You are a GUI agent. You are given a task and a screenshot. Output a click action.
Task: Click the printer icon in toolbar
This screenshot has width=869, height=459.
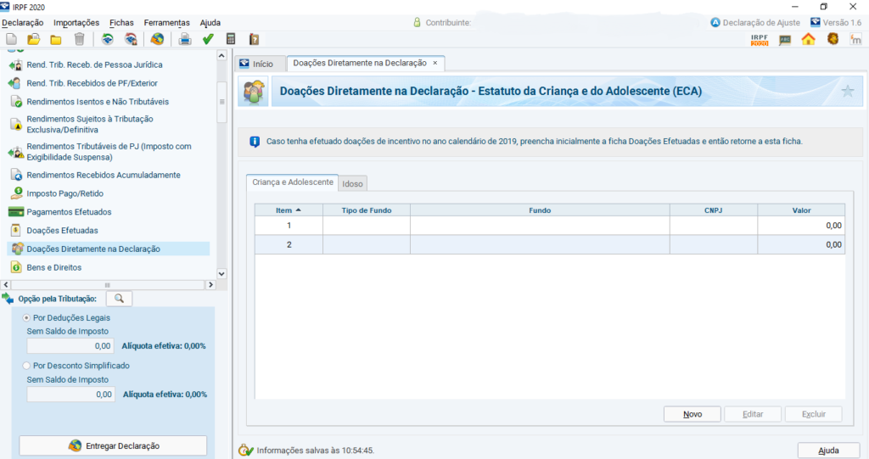[x=184, y=39]
